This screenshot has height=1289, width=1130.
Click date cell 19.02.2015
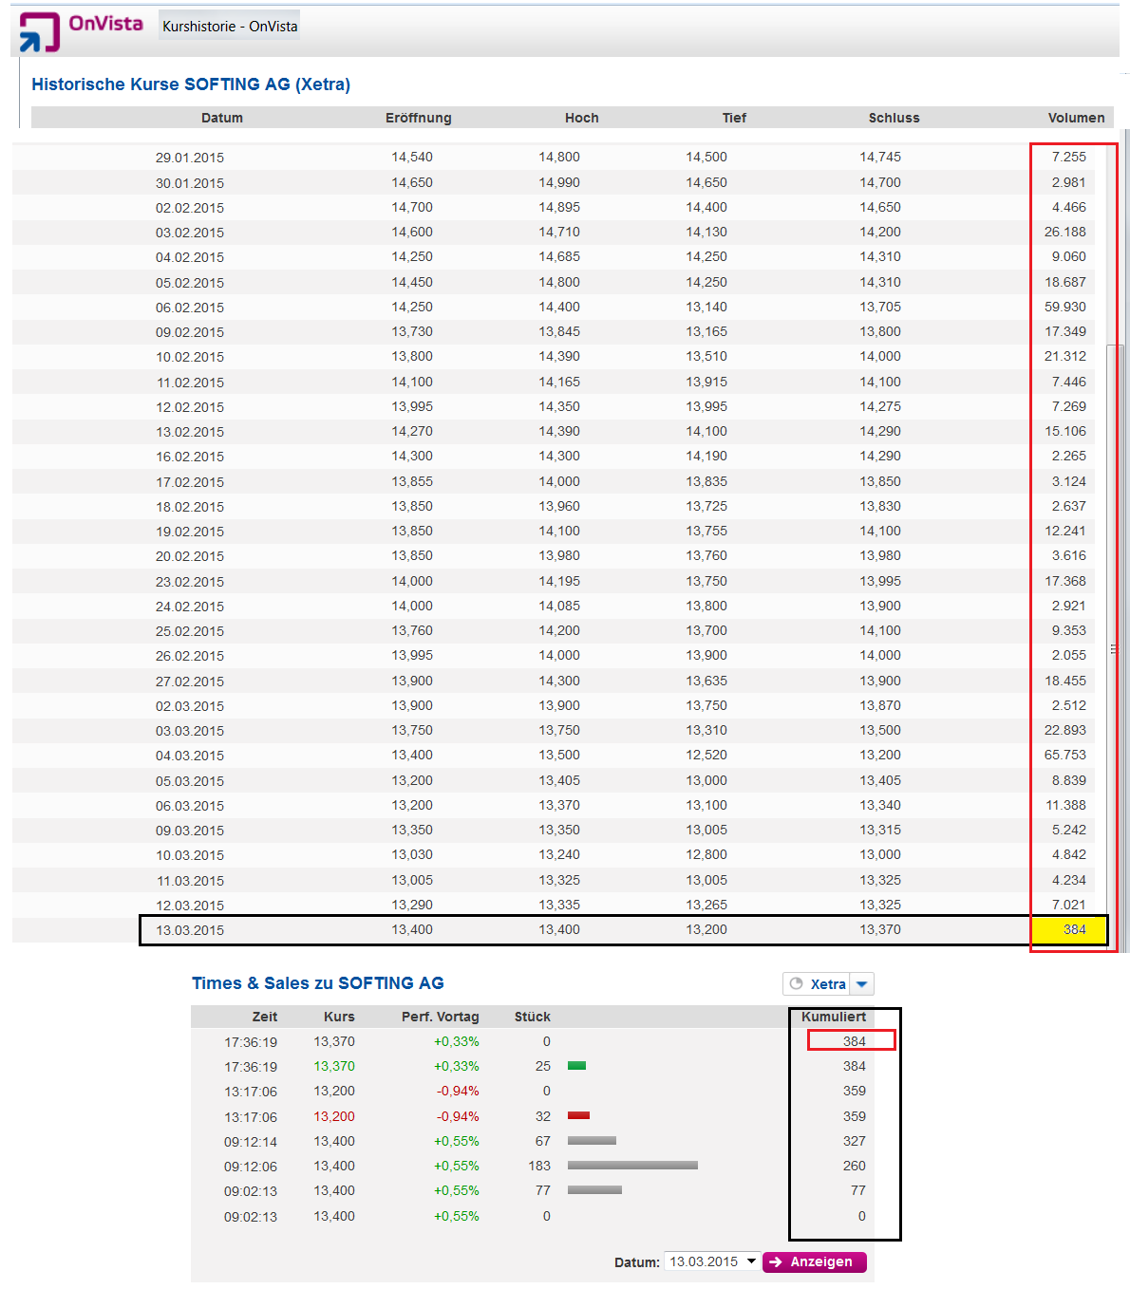click(190, 532)
